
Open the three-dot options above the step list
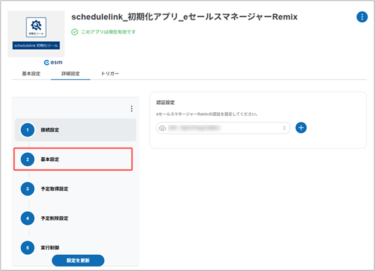(x=131, y=109)
